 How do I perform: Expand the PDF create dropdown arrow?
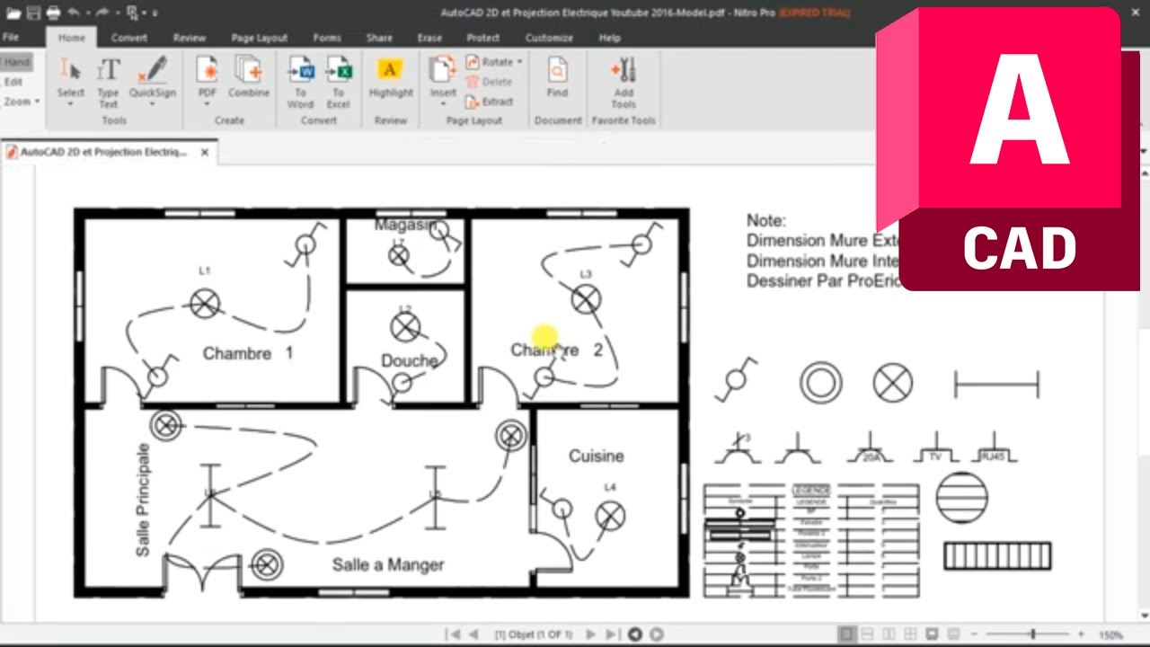[208, 105]
